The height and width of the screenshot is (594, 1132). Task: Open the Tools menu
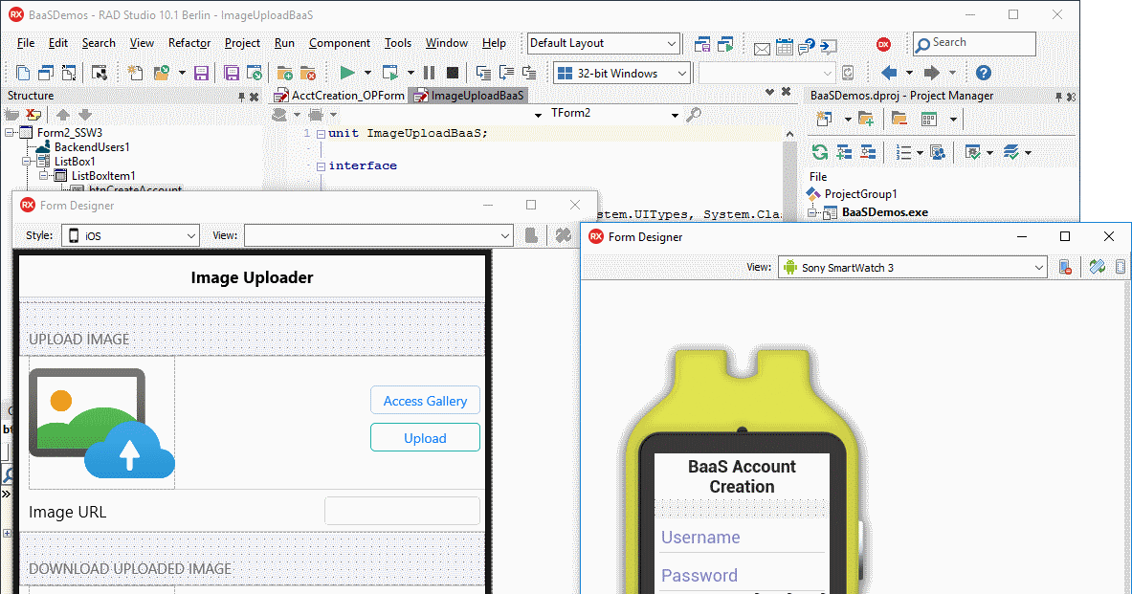(397, 43)
